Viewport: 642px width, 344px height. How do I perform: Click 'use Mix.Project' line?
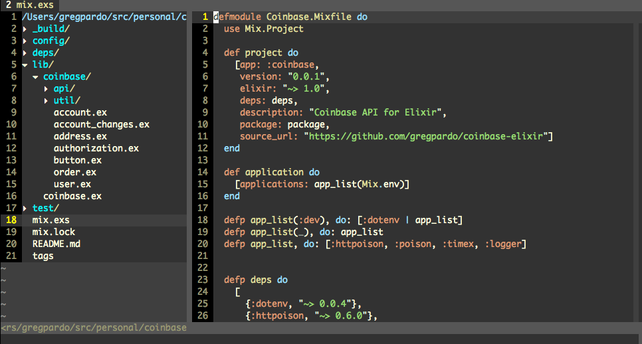pos(264,29)
